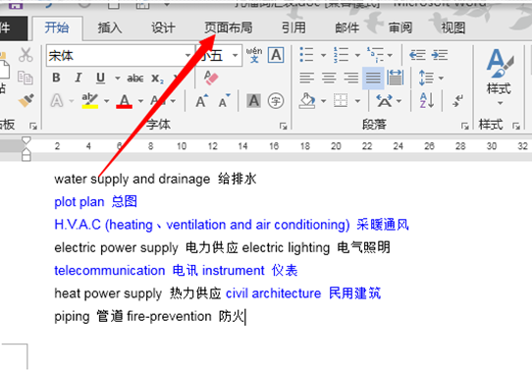Viewport: 532px width, 370px height.
Task: Click the text 'civil architecture 民用建筑'
Action: pyautogui.click(x=303, y=293)
